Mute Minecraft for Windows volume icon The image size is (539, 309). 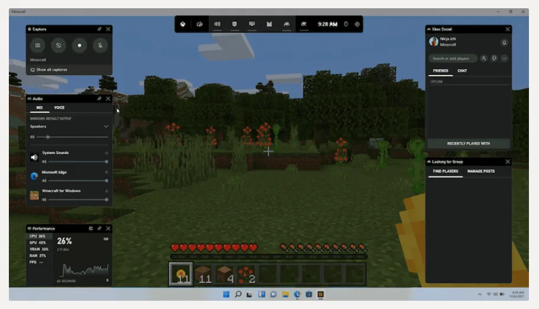(44, 200)
